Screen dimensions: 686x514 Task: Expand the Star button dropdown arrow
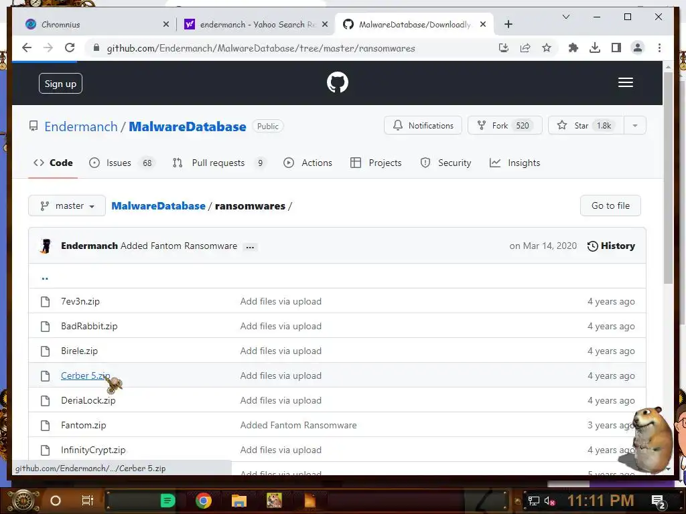(x=635, y=125)
